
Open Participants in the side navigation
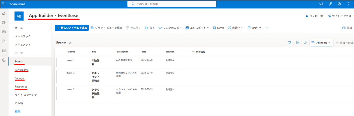[x=22, y=70]
